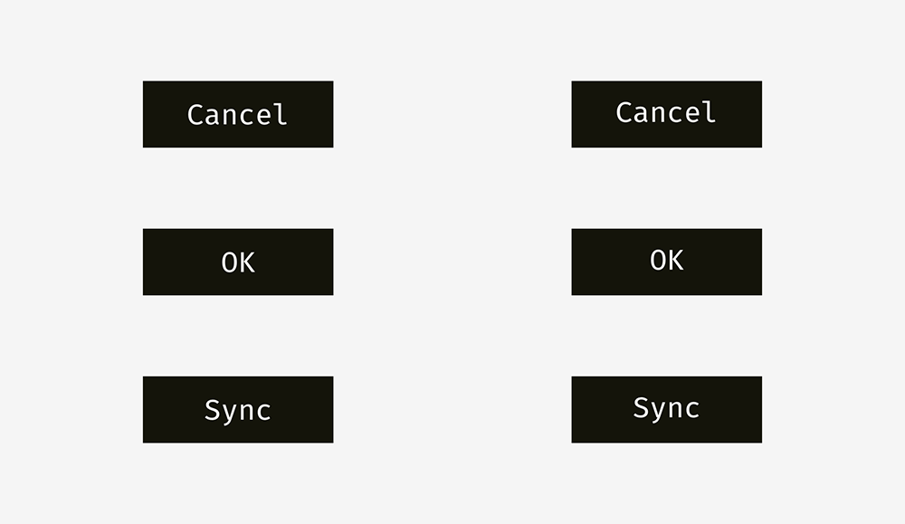This screenshot has width=905, height=524.
Task: Dismiss using the right Cancel button
Action: point(667,114)
